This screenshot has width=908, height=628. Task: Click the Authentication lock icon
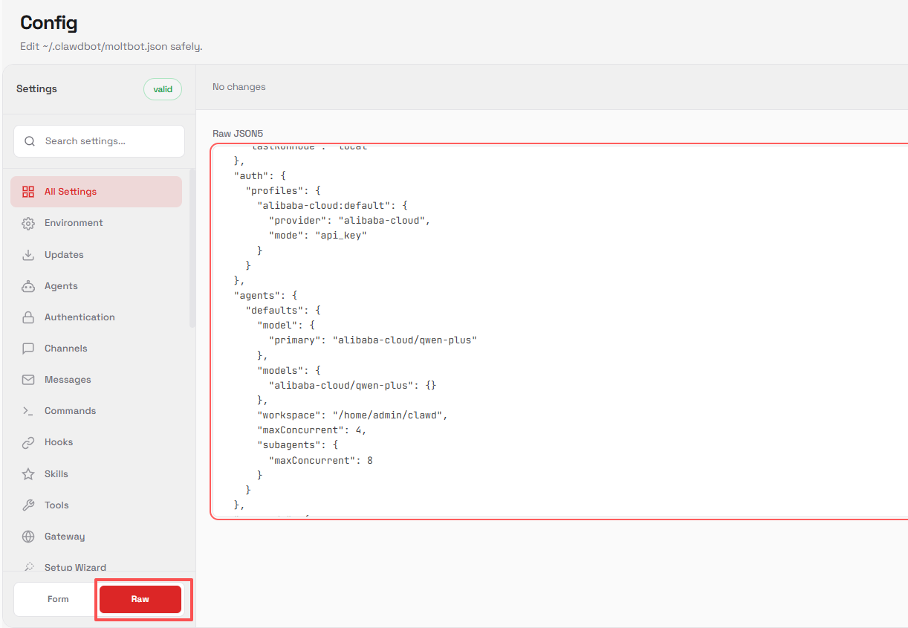(28, 317)
